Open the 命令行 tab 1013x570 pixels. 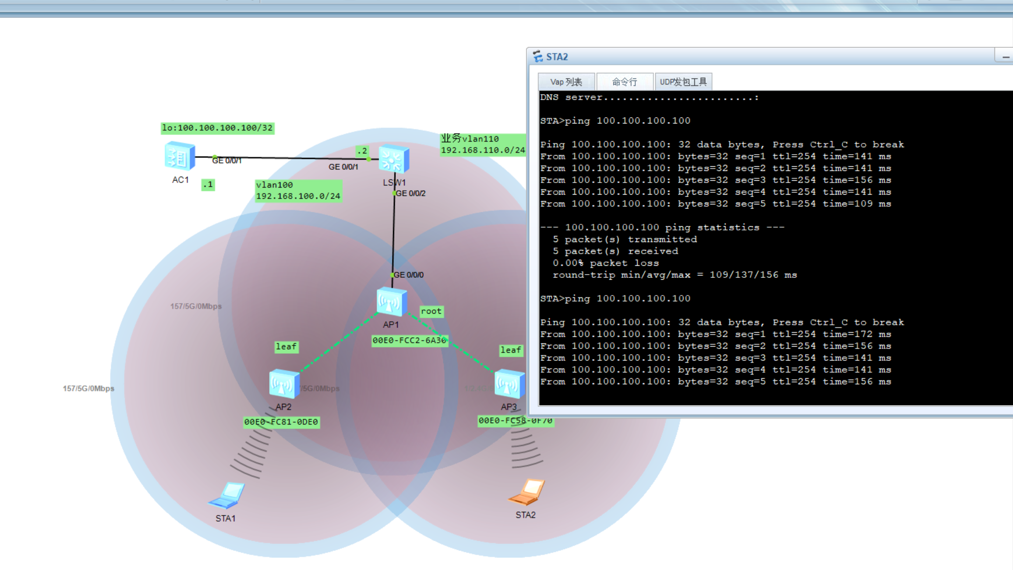(x=624, y=82)
